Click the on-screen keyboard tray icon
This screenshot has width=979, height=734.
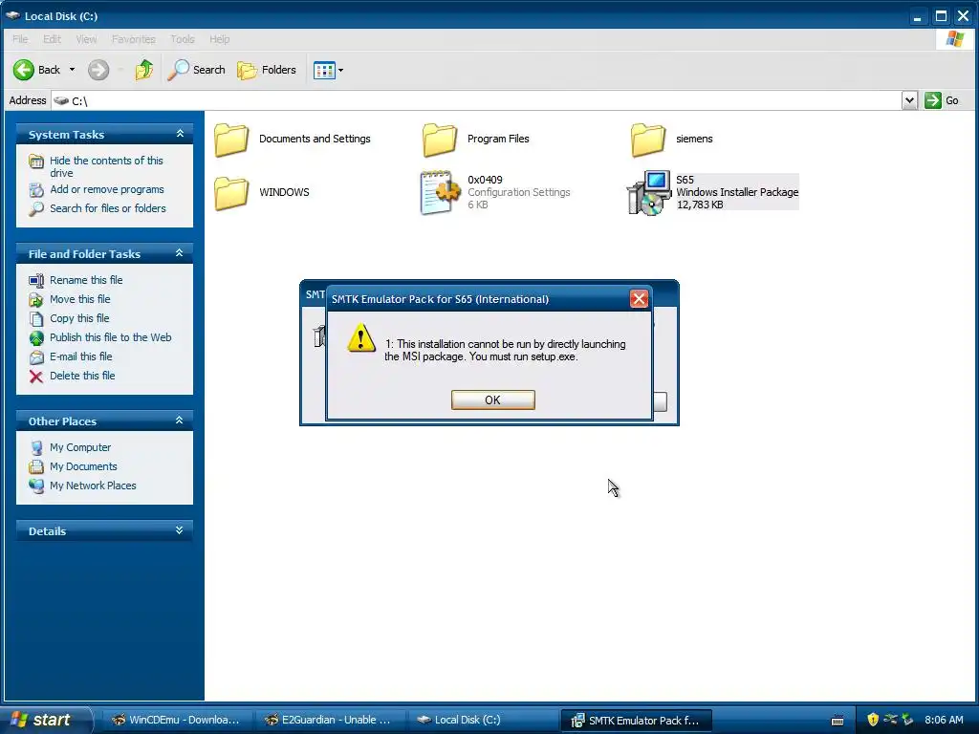click(838, 721)
